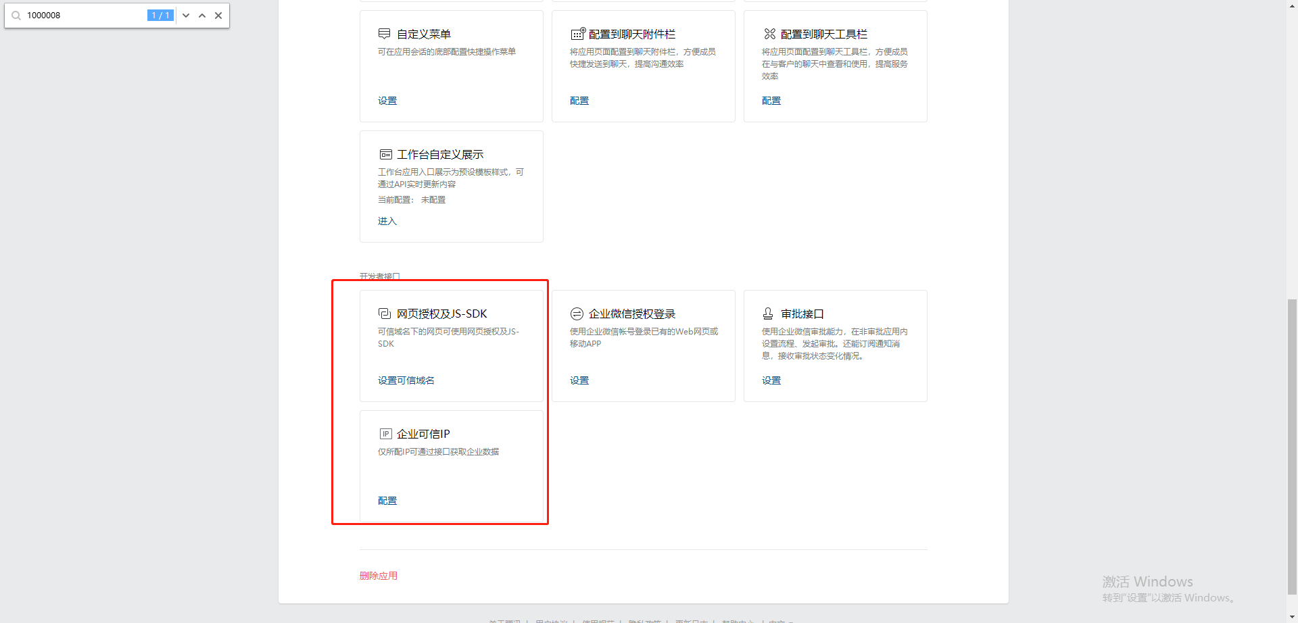
Task: Open 配置 under 企业可信IP
Action: tap(387, 501)
